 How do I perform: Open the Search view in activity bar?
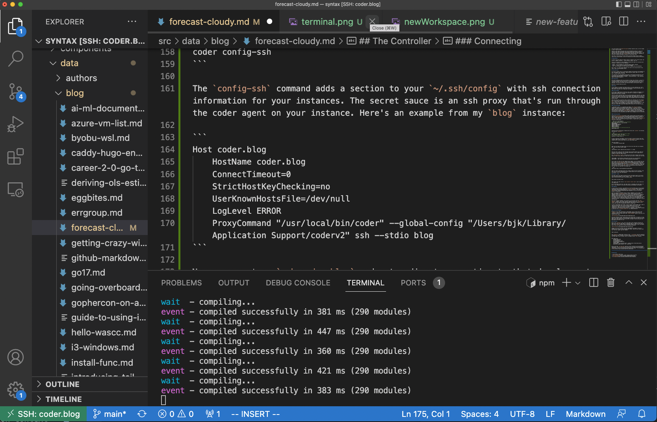[x=16, y=58]
